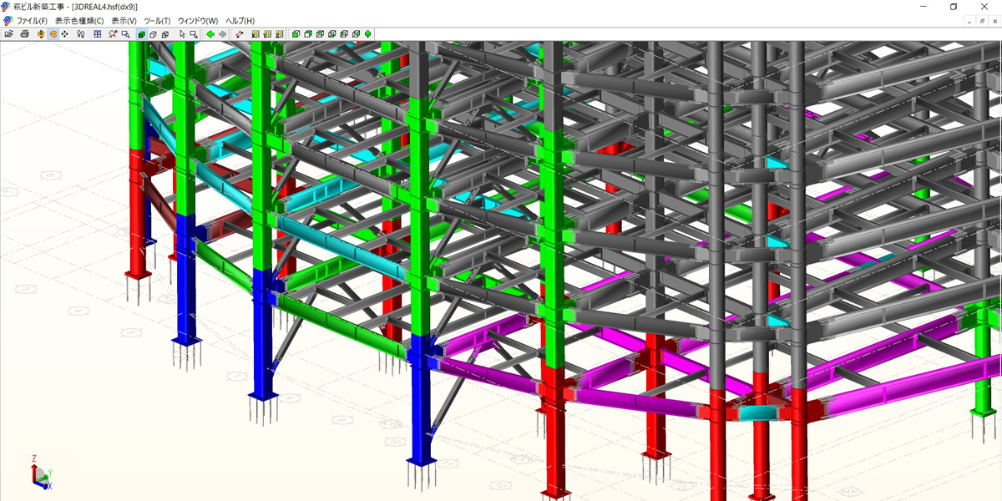Activate the walk-through footprints tool
1002x501 pixels.
point(80,34)
